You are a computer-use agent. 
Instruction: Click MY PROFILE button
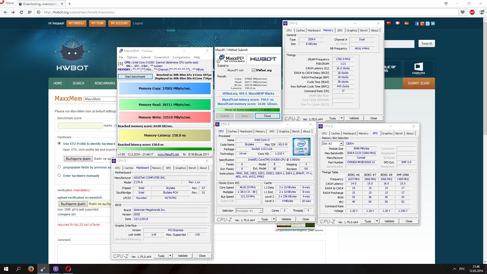click(x=76, y=23)
